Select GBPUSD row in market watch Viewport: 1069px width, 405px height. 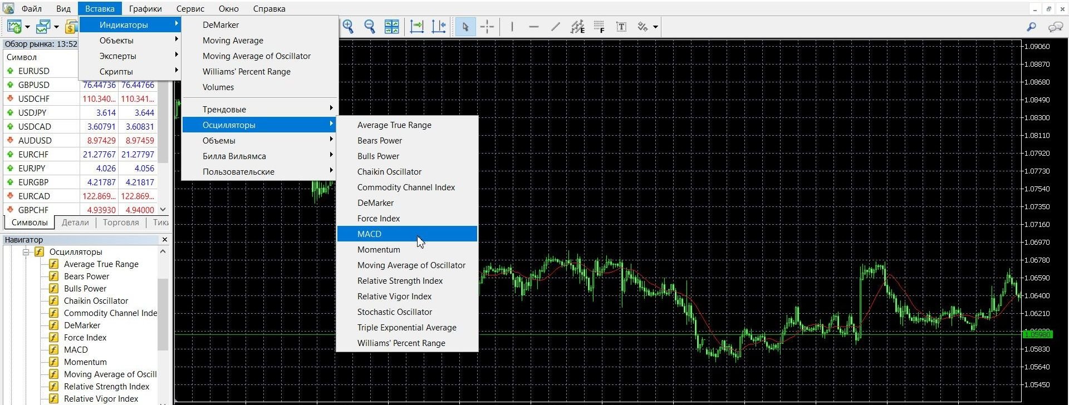80,85
